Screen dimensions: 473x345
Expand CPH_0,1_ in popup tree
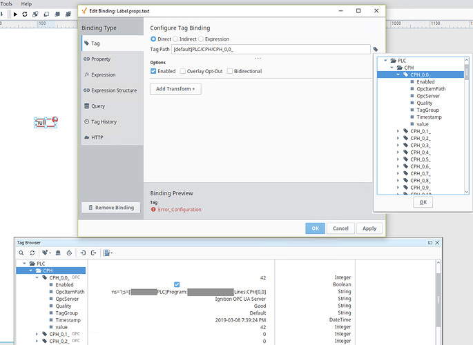coord(398,131)
